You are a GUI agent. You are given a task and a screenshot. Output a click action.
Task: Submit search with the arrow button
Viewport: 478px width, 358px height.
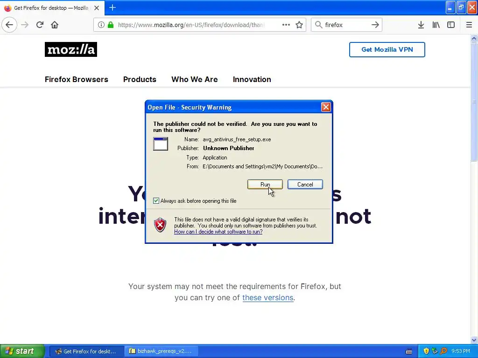coord(375,25)
